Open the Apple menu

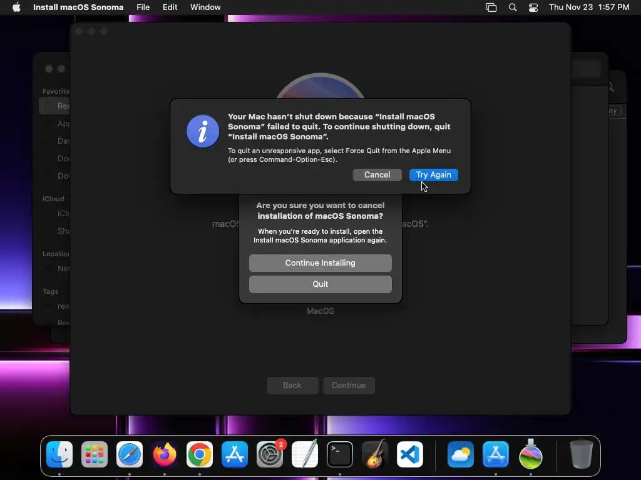16,7
